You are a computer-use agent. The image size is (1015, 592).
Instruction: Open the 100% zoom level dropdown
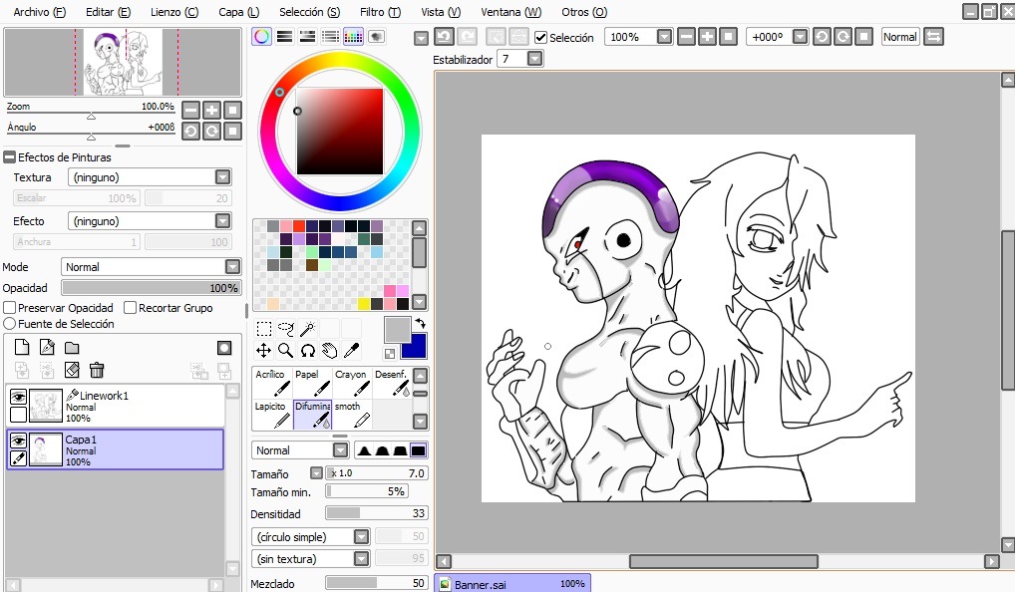click(x=664, y=37)
